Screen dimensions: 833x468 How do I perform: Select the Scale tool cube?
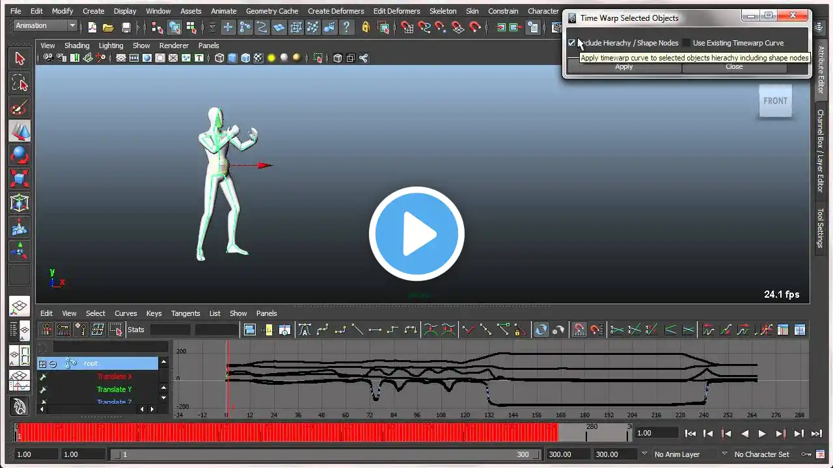[x=20, y=179]
